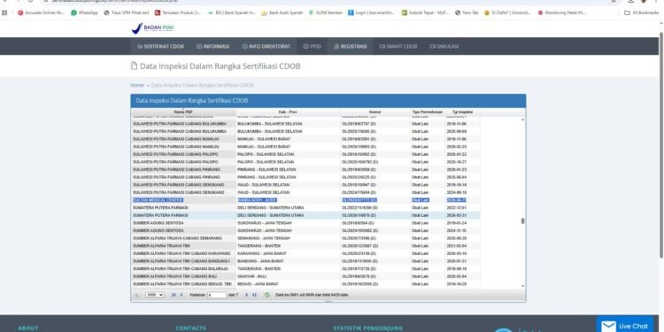Sort by Tipe Permohonan column header
Image resolution: width=664 pixels, height=332 pixels.
point(428,112)
